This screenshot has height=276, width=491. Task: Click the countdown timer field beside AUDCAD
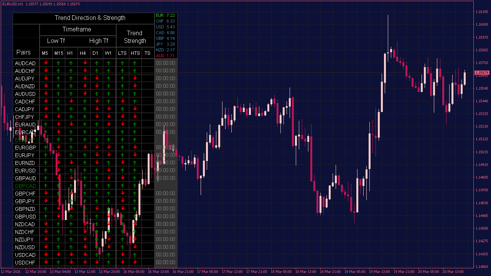(x=165, y=63)
